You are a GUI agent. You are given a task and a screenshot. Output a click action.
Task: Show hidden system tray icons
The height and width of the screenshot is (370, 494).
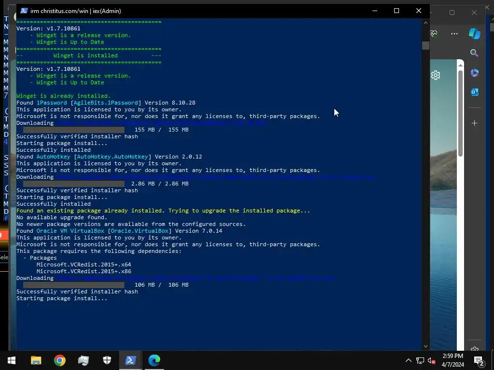click(x=408, y=360)
